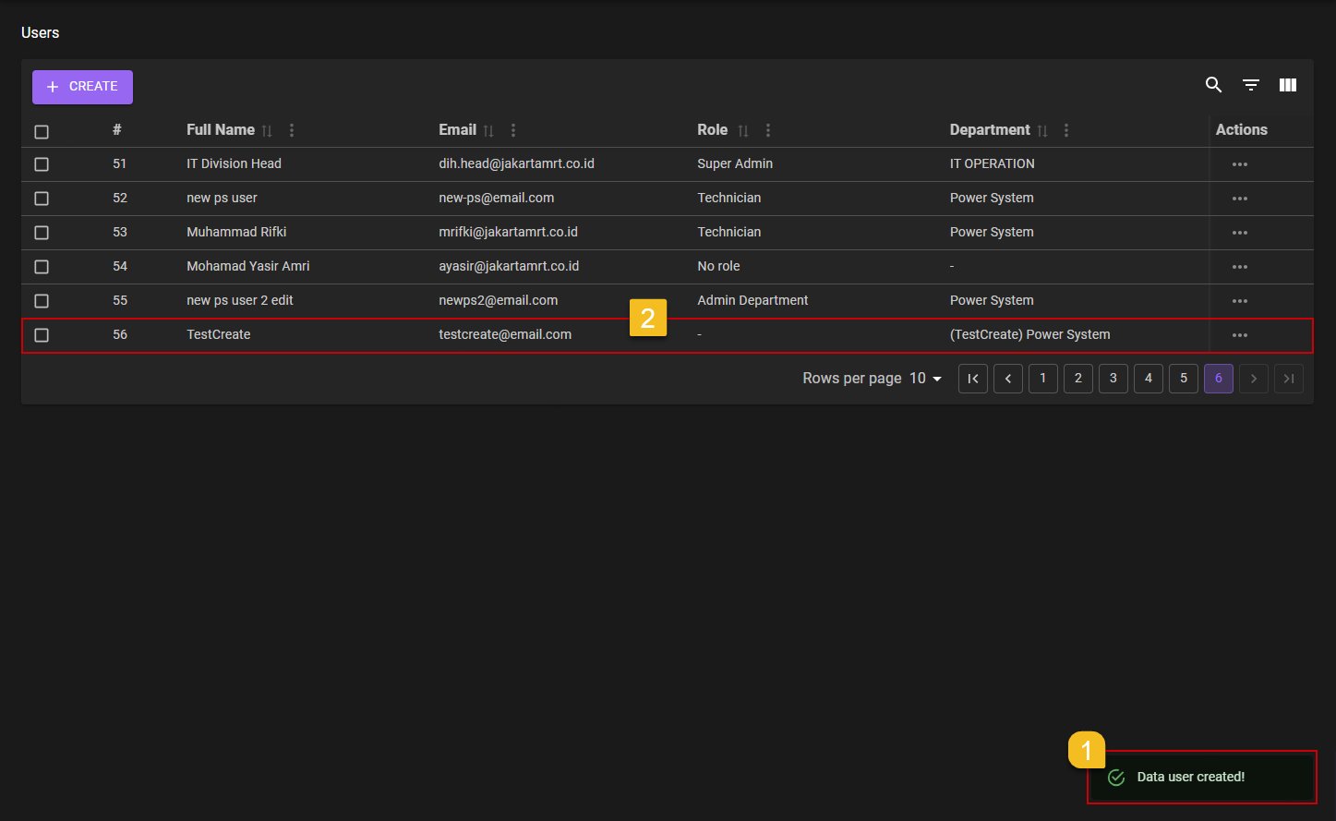This screenshot has height=821, width=1336.
Task: Select checkbox for Muhammad Rifki row
Action: [42, 233]
